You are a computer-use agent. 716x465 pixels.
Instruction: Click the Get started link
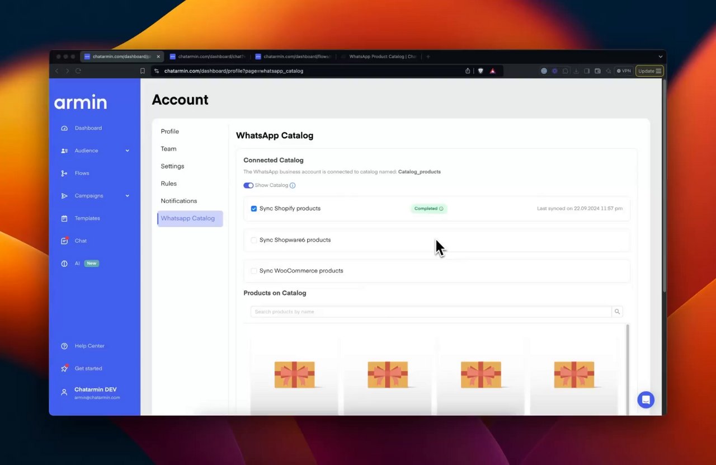[88, 369]
